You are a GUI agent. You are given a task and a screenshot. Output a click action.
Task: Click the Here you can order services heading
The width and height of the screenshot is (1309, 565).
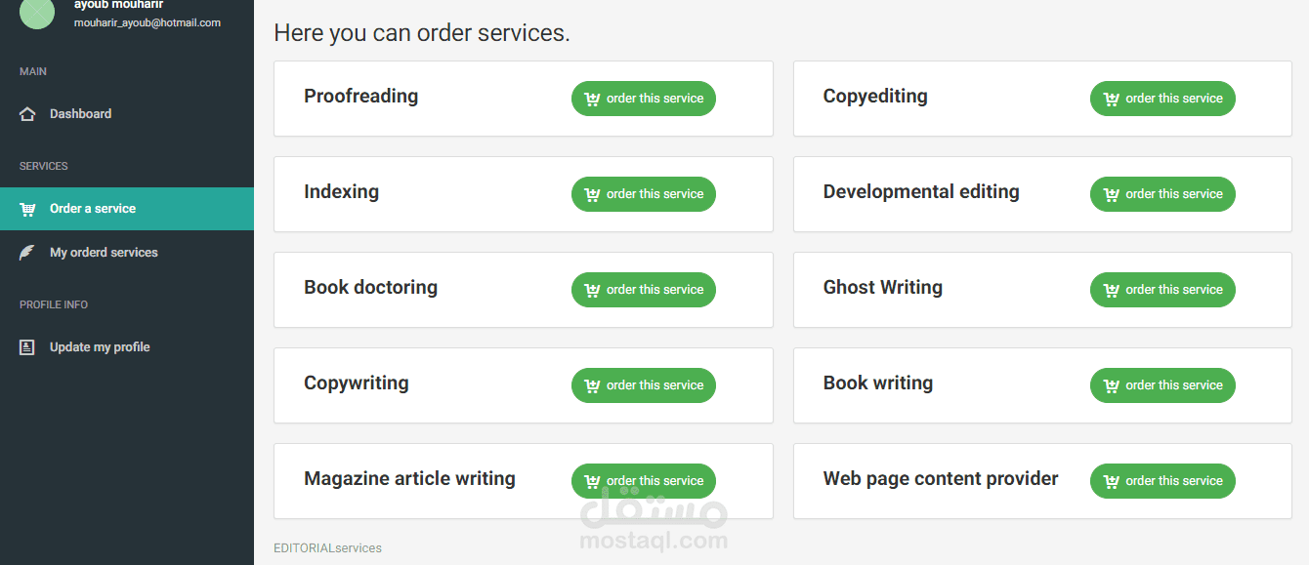click(x=422, y=33)
